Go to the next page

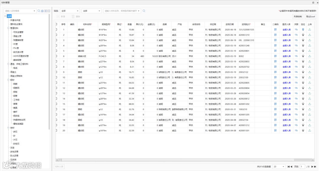312,167
